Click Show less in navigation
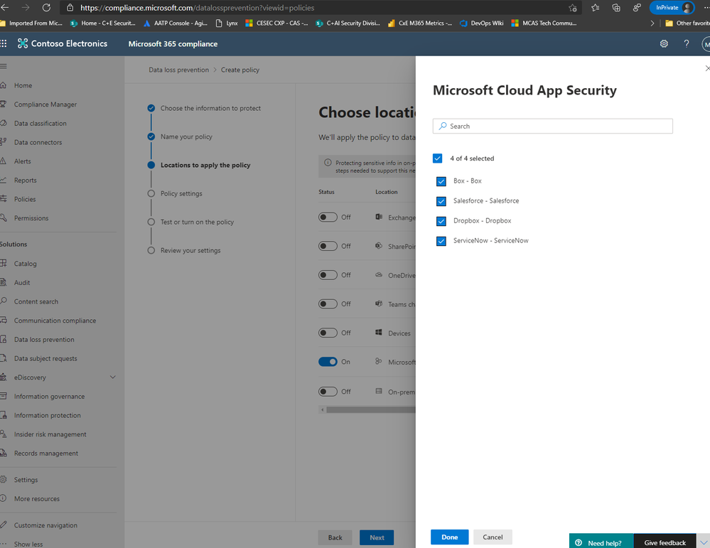The height and width of the screenshot is (548, 710). click(x=28, y=544)
